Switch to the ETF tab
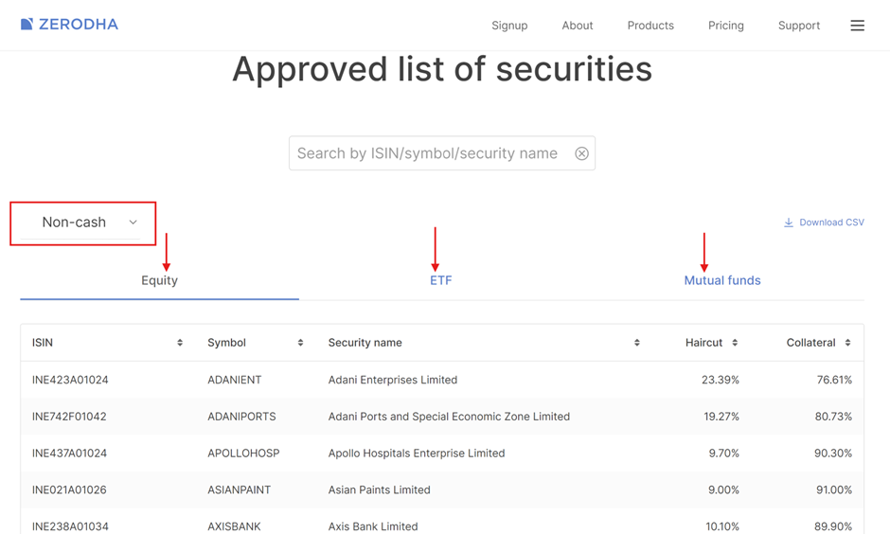Image resolution: width=890 pixels, height=534 pixels. click(x=440, y=280)
